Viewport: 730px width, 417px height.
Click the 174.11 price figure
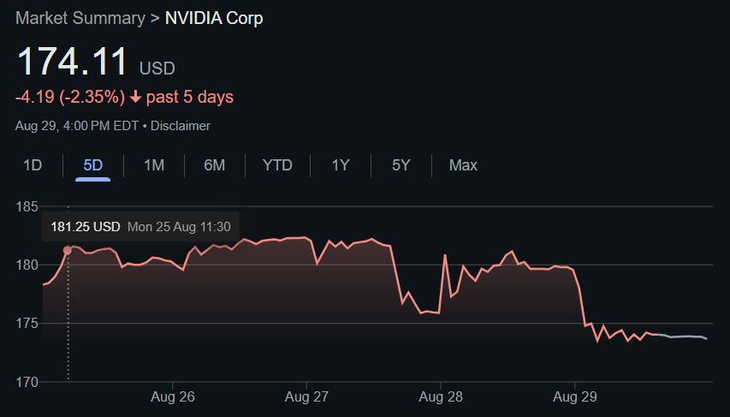pyautogui.click(x=72, y=62)
